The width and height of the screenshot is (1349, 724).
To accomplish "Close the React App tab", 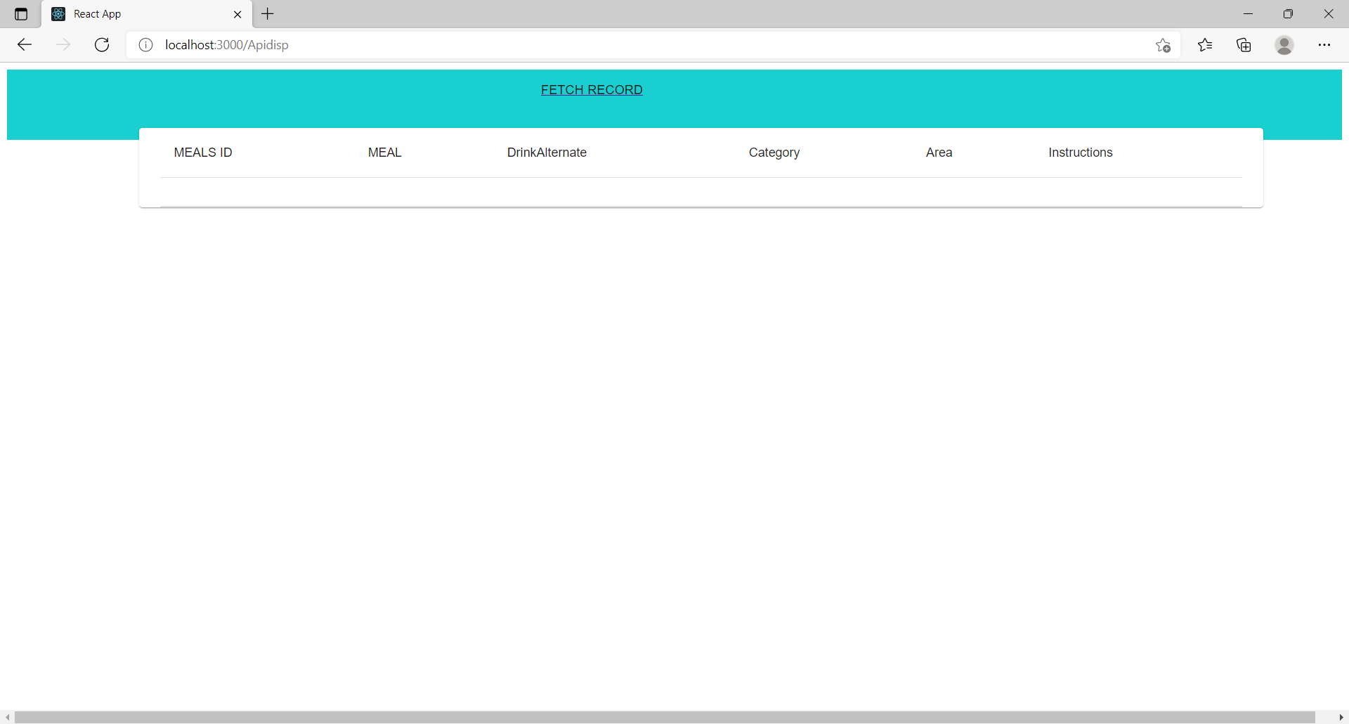I will tap(237, 14).
